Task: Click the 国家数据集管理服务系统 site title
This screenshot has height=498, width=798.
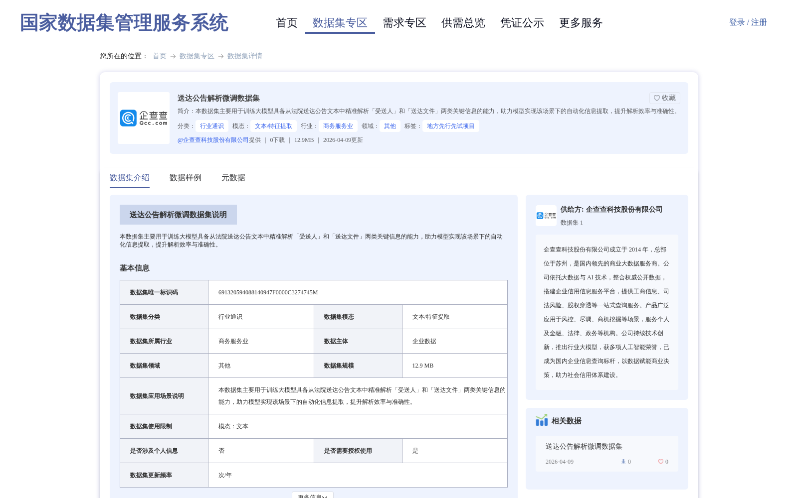Action: tap(124, 23)
